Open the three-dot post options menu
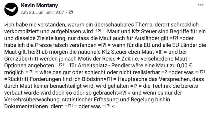This screenshot has height=115, width=208. 201,5
